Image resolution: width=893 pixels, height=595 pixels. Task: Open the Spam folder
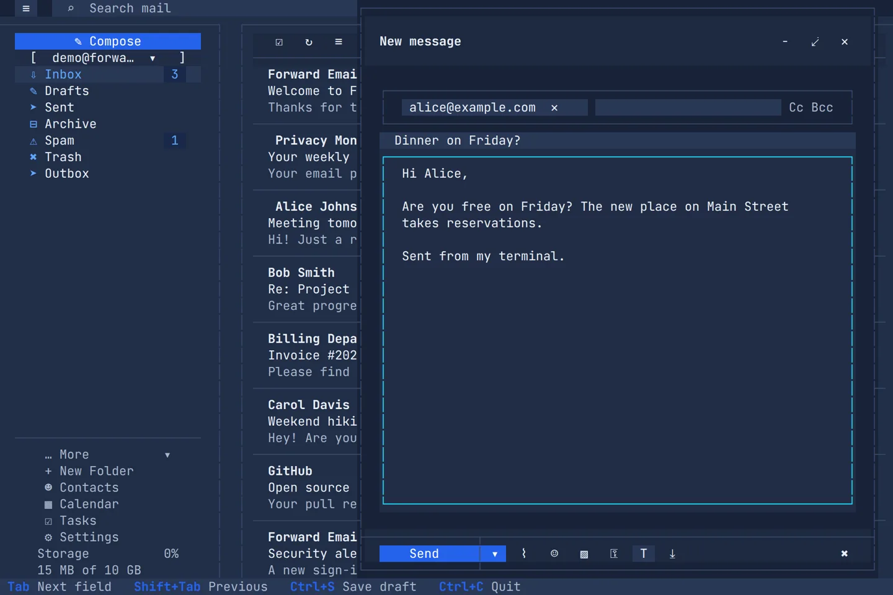[x=108, y=141]
